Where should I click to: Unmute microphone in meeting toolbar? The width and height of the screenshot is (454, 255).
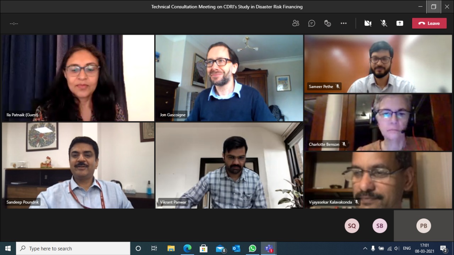(x=384, y=23)
